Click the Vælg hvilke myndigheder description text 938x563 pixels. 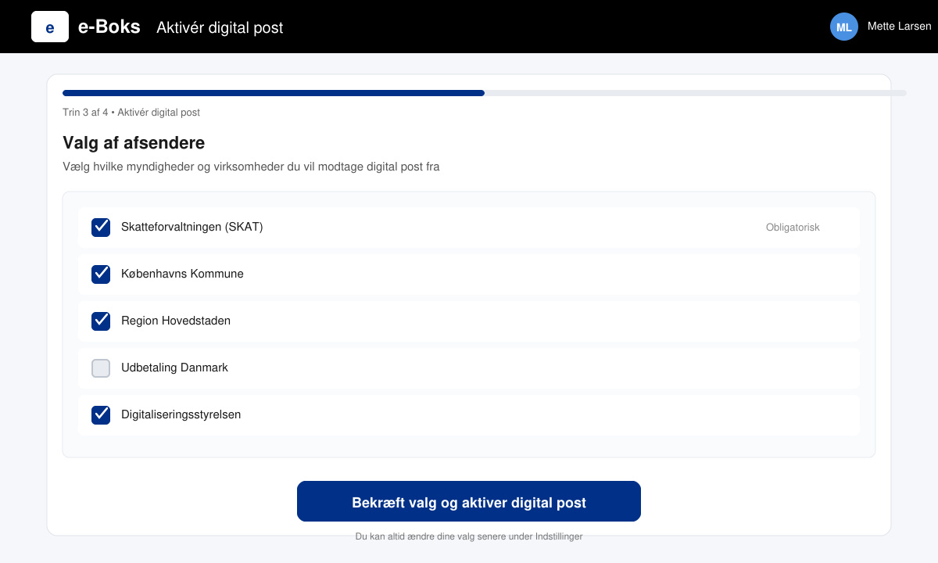coord(251,167)
